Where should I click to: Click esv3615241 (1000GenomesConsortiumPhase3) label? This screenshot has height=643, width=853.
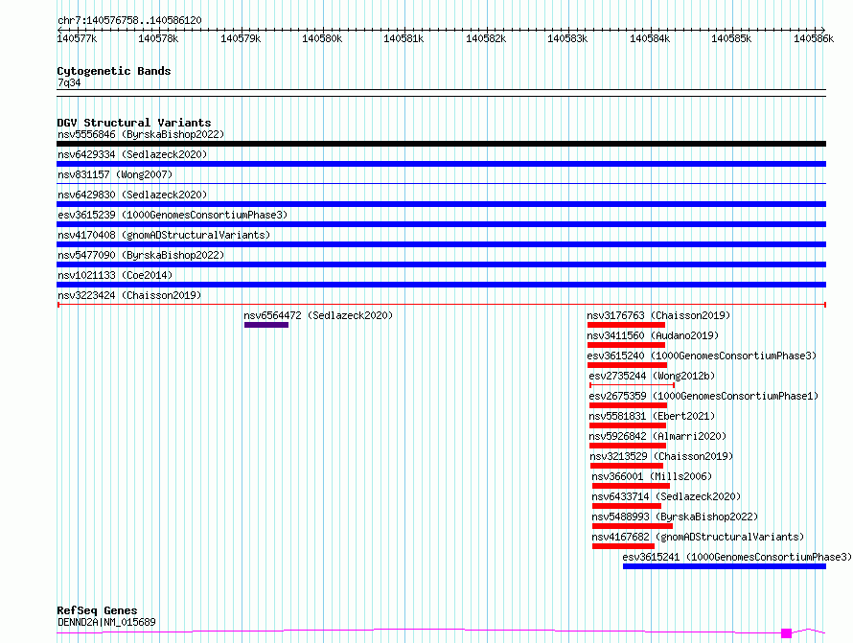tap(737, 557)
